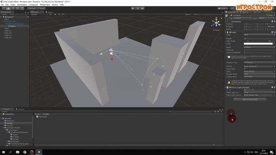276x155 pixels.
Task: Open the light Type dropdown
Action: [259, 35]
